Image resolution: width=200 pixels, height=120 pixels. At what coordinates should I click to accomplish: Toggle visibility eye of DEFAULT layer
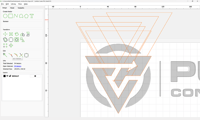(x=7, y=76)
